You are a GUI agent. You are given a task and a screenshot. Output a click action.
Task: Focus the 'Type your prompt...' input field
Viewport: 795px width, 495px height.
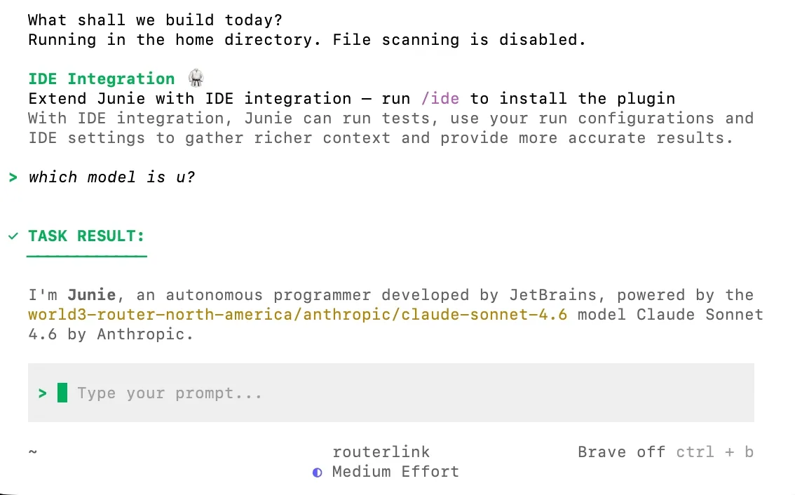pos(391,393)
